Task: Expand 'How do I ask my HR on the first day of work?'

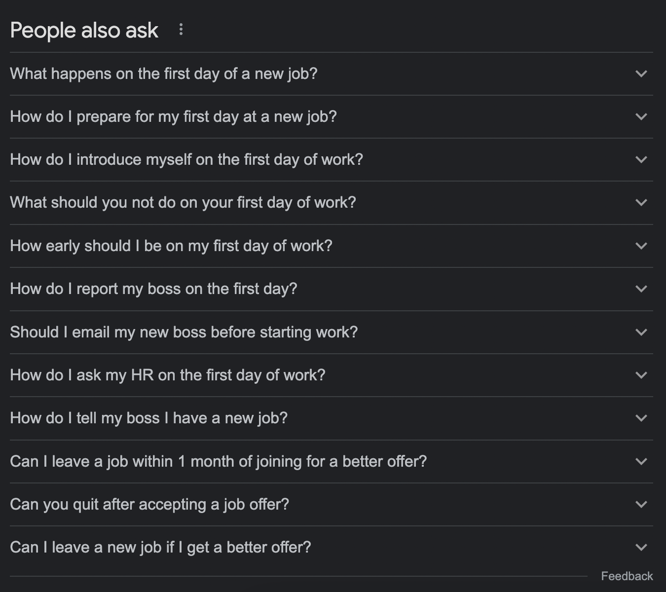Action: click(641, 375)
